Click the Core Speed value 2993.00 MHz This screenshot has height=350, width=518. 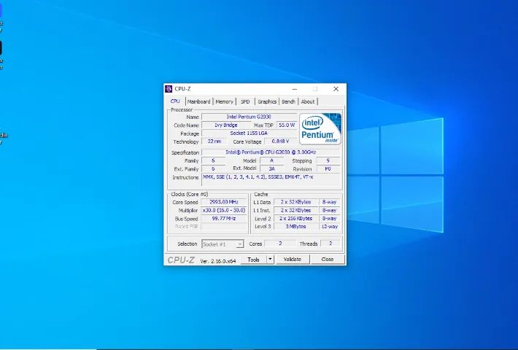[x=224, y=202]
